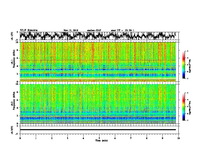Click the "Time (min)" x-axis label
This screenshot has width=201, height=155.
pyautogui.click(x=102, y=141)
